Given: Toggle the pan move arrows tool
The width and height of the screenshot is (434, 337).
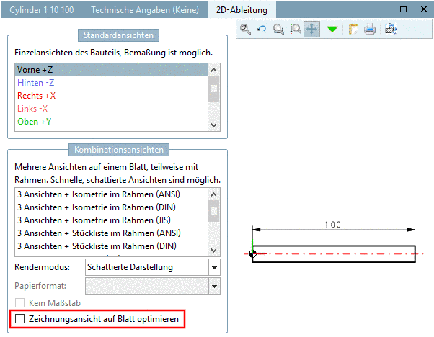Looking at the screenshot, I should pyautogui.click(x=311, y=29).
